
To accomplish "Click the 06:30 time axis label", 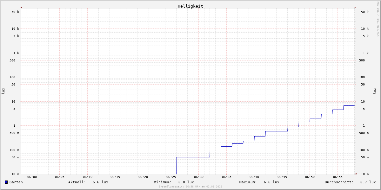I will 199,177.
